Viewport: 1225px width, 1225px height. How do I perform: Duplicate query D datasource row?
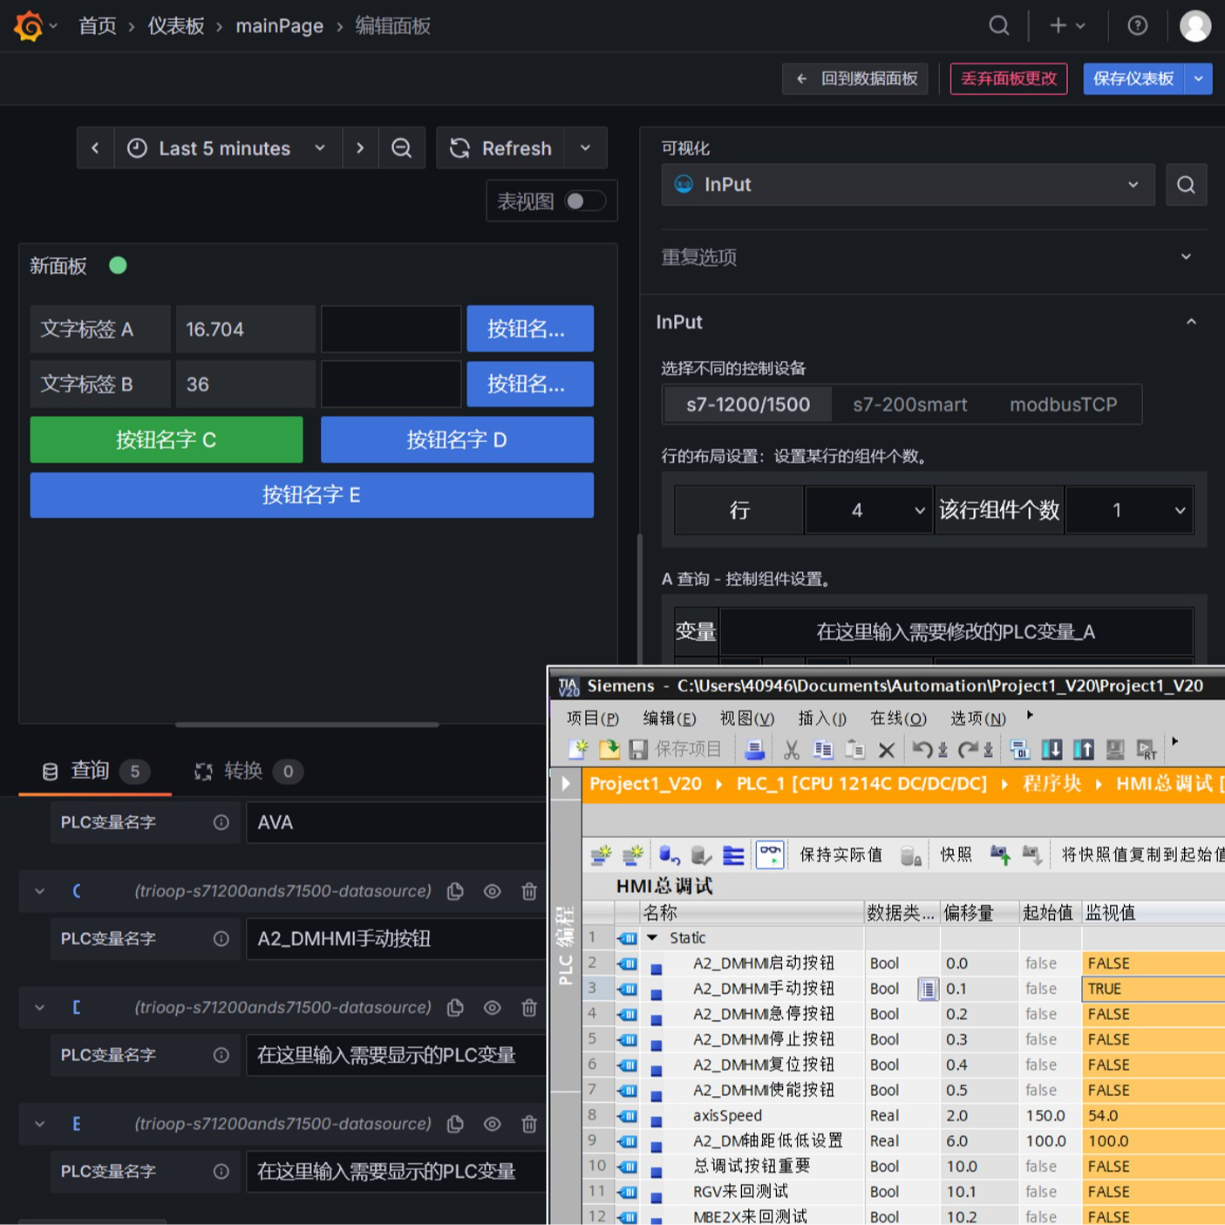coord(455,1007)
